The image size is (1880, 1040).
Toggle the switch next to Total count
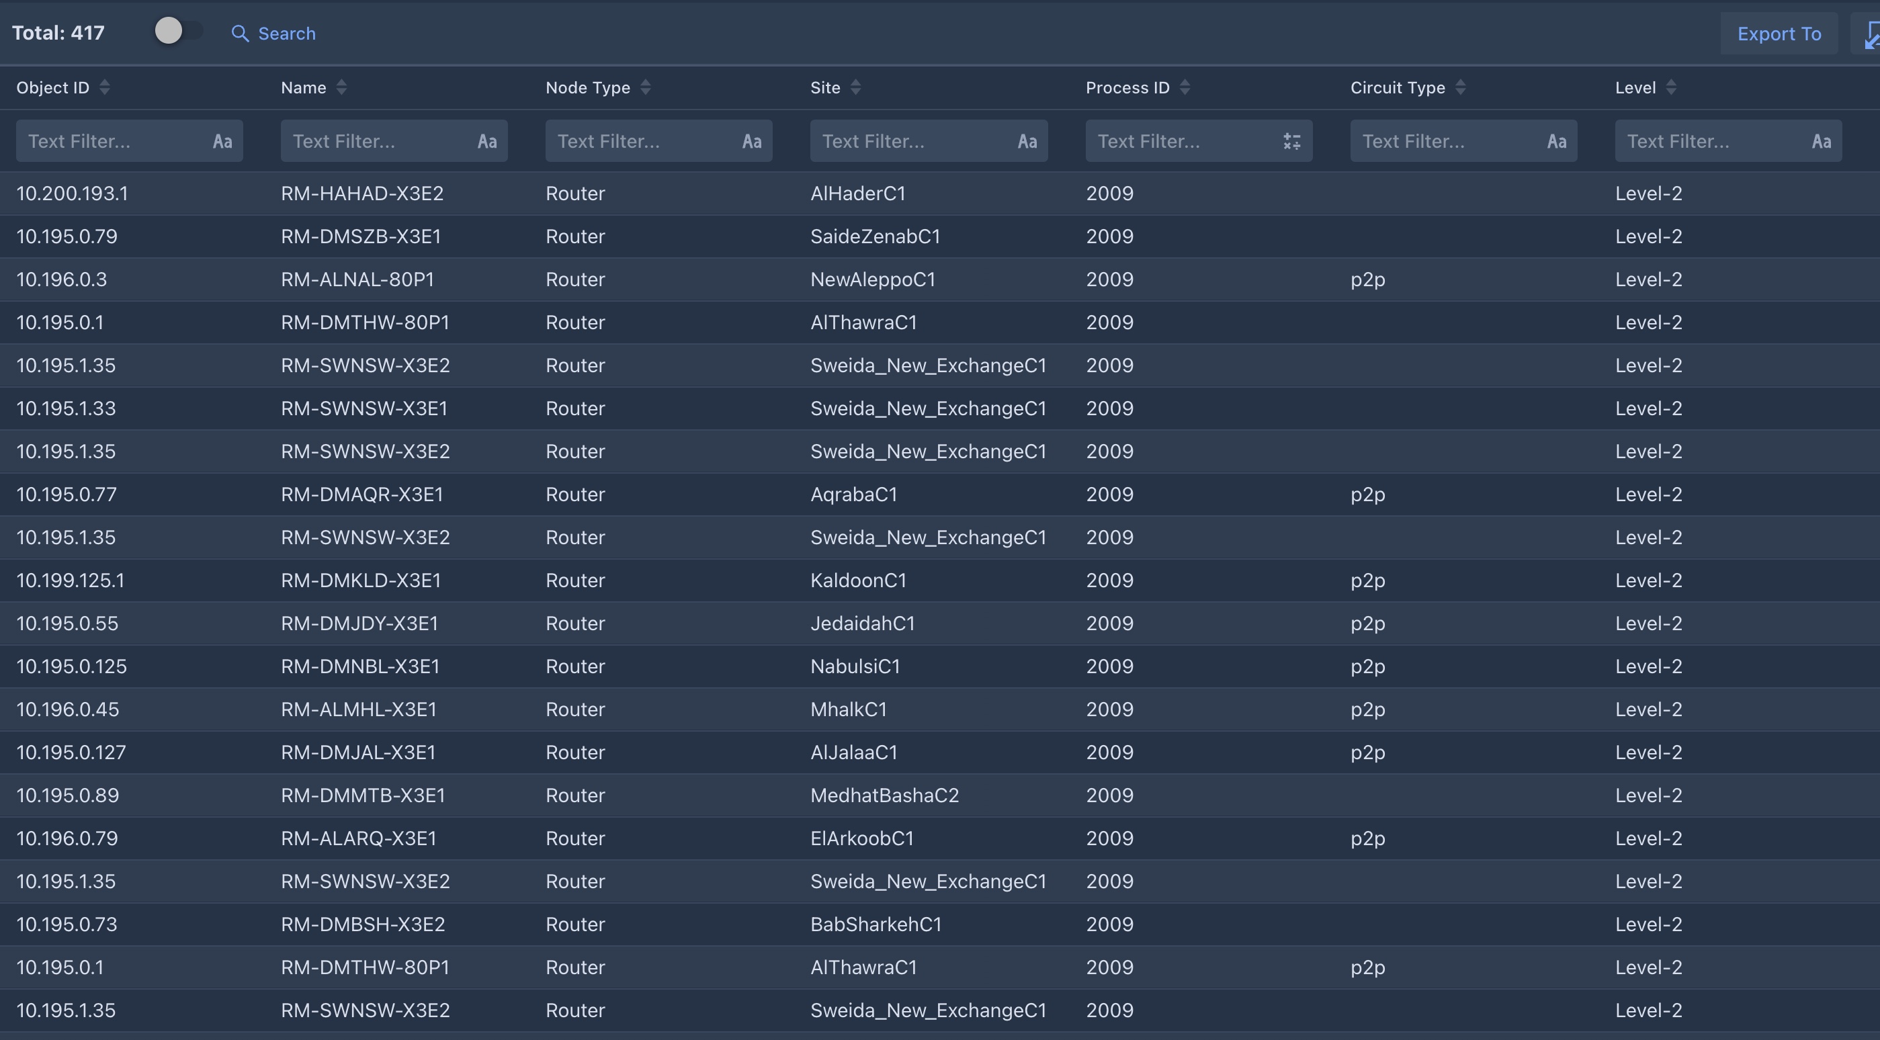tap(178, 32)
